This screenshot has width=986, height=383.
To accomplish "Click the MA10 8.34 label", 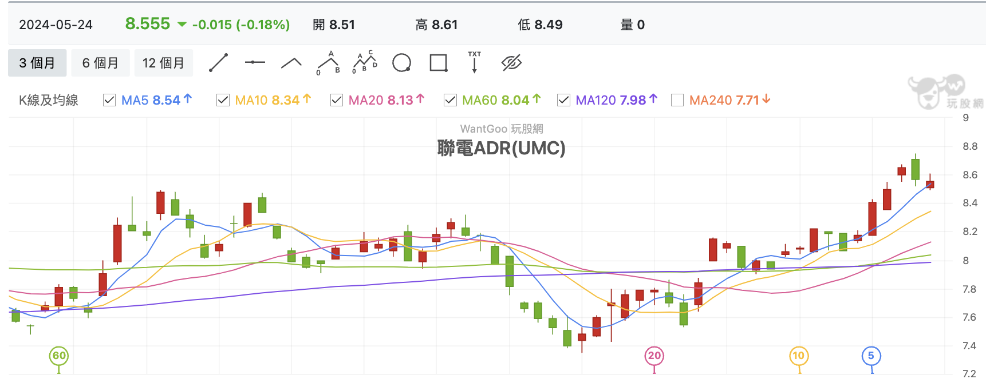I will point(273,100).
